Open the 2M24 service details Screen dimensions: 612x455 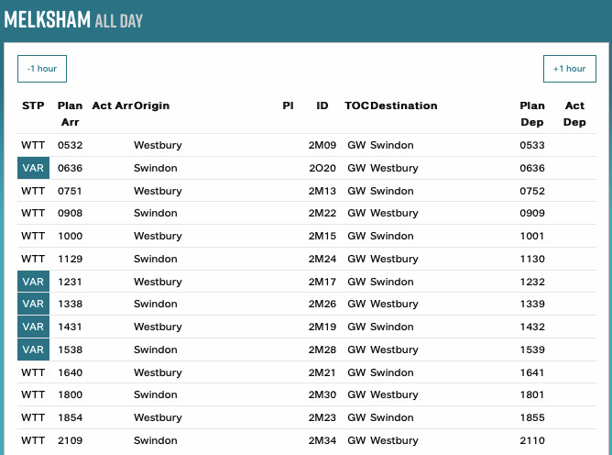(x=322, y=259)
